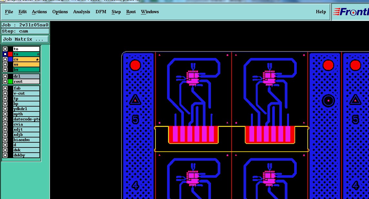Toggle the xdjt layer checkbox
Image resolution: width=369 pixels, height=199 pixels.
coord(5,130)
